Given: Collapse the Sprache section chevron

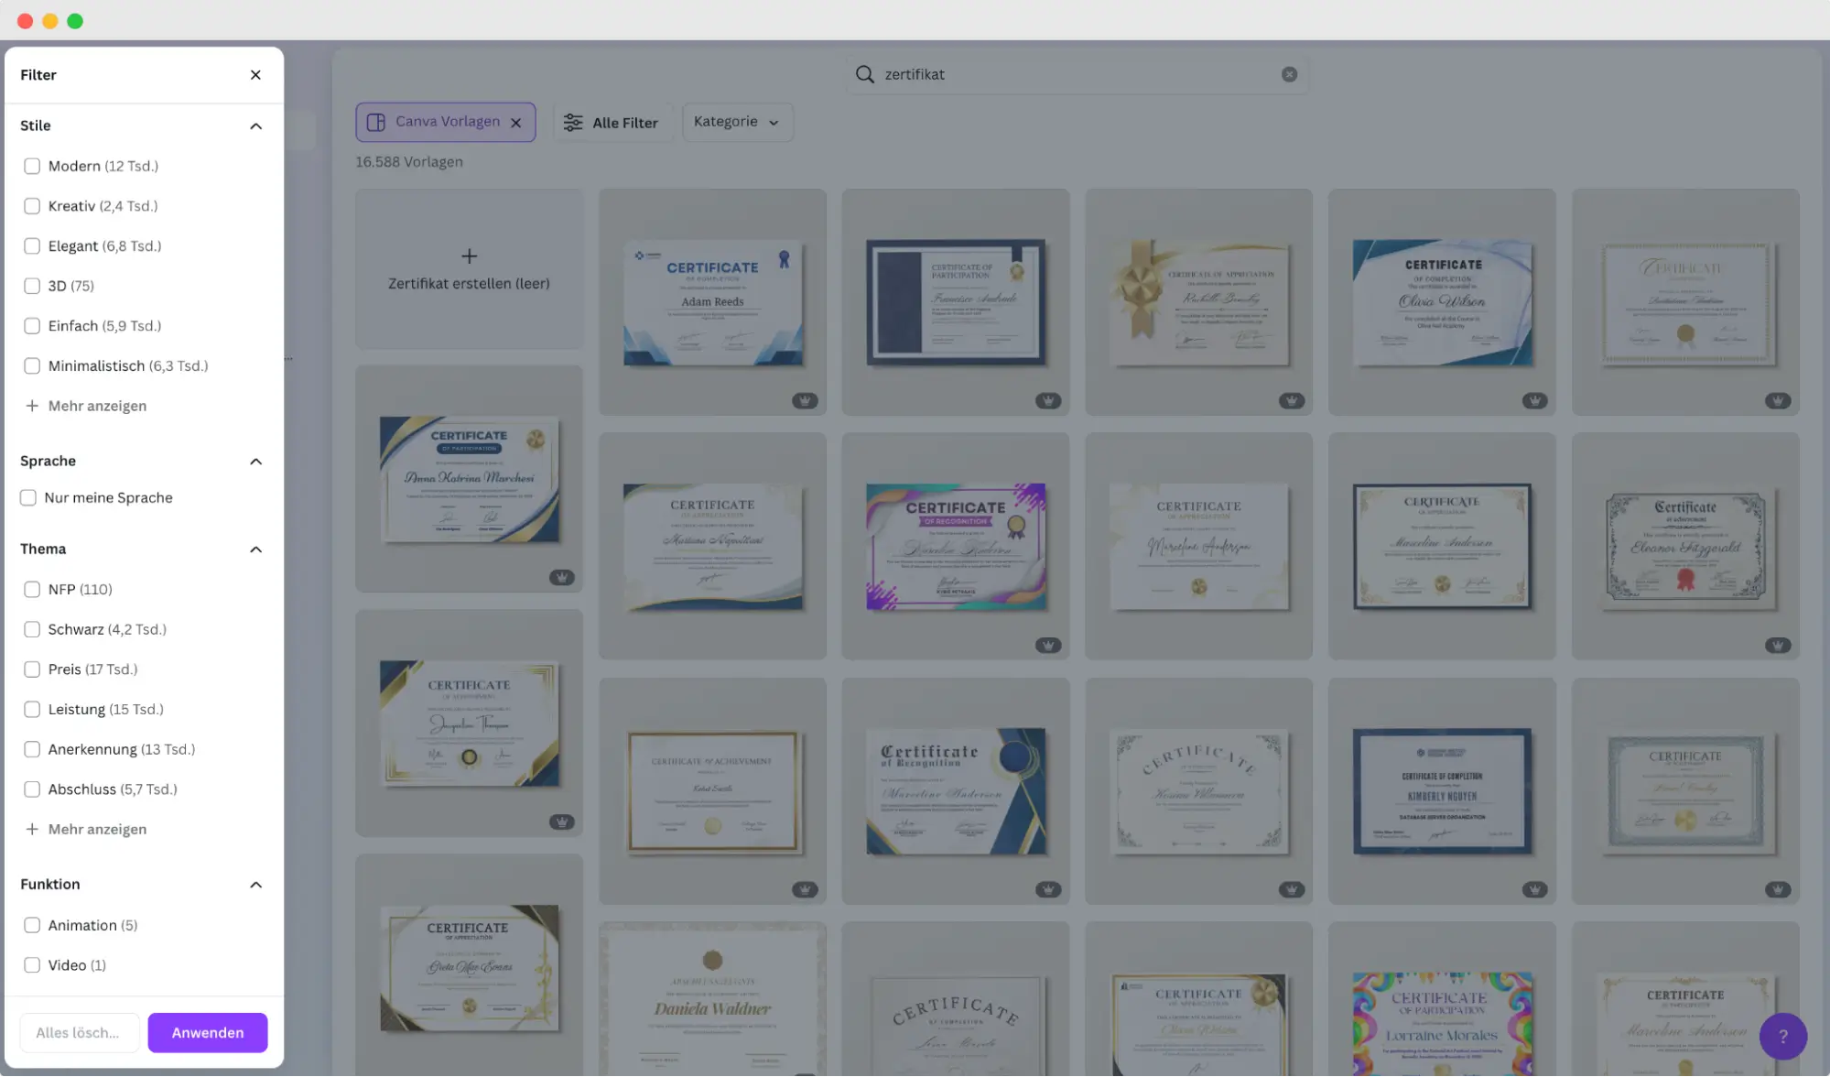Looking at the screenshot, I should pos(256,461).
